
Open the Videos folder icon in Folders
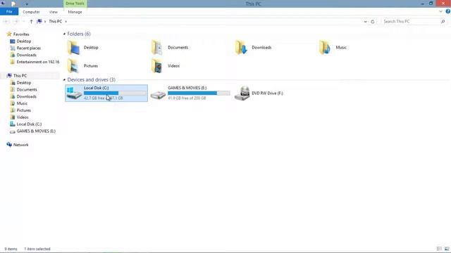click(157, 66)
